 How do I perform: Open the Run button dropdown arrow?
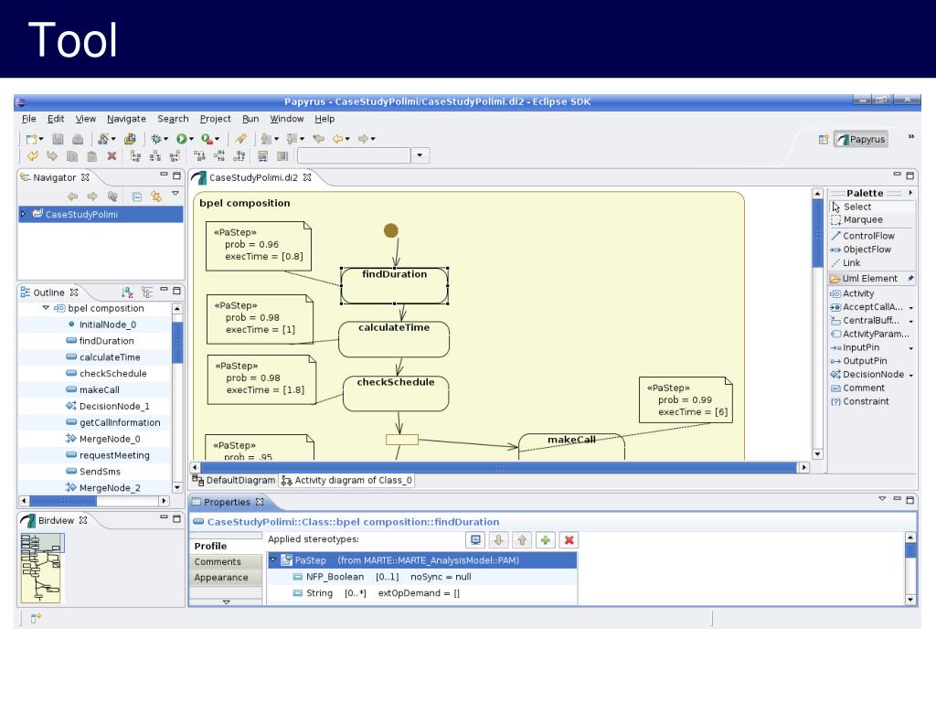pyautogui.click(x=192, y=139)
